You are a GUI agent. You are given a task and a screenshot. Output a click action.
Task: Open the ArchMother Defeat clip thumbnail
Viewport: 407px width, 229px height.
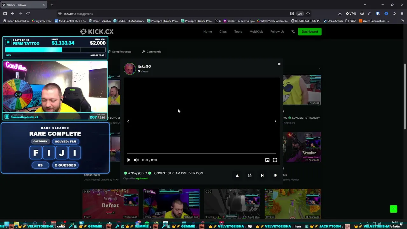[111, 204]
